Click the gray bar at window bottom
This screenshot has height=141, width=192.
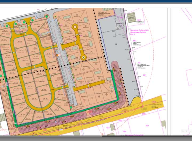[x=96, y=138]
